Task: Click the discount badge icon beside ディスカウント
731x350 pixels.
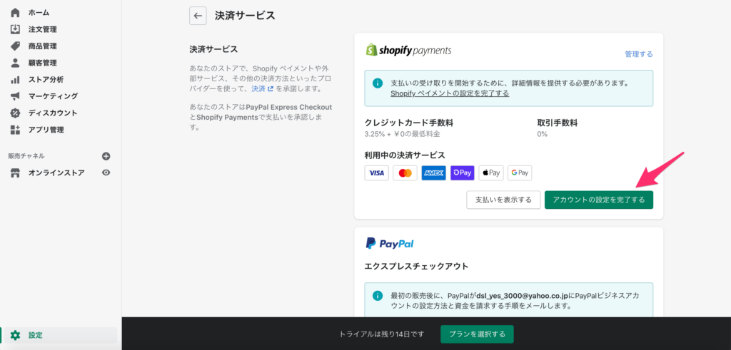Action: click(16, 113)
